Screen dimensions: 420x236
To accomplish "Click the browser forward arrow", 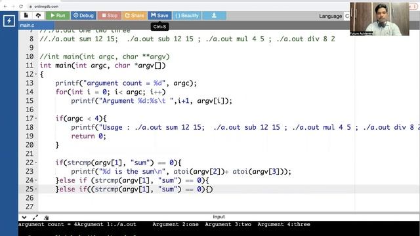I will coord(13,6).
